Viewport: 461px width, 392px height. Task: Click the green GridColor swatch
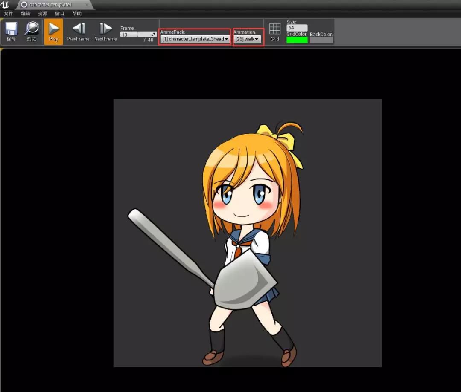click(297, 40)
